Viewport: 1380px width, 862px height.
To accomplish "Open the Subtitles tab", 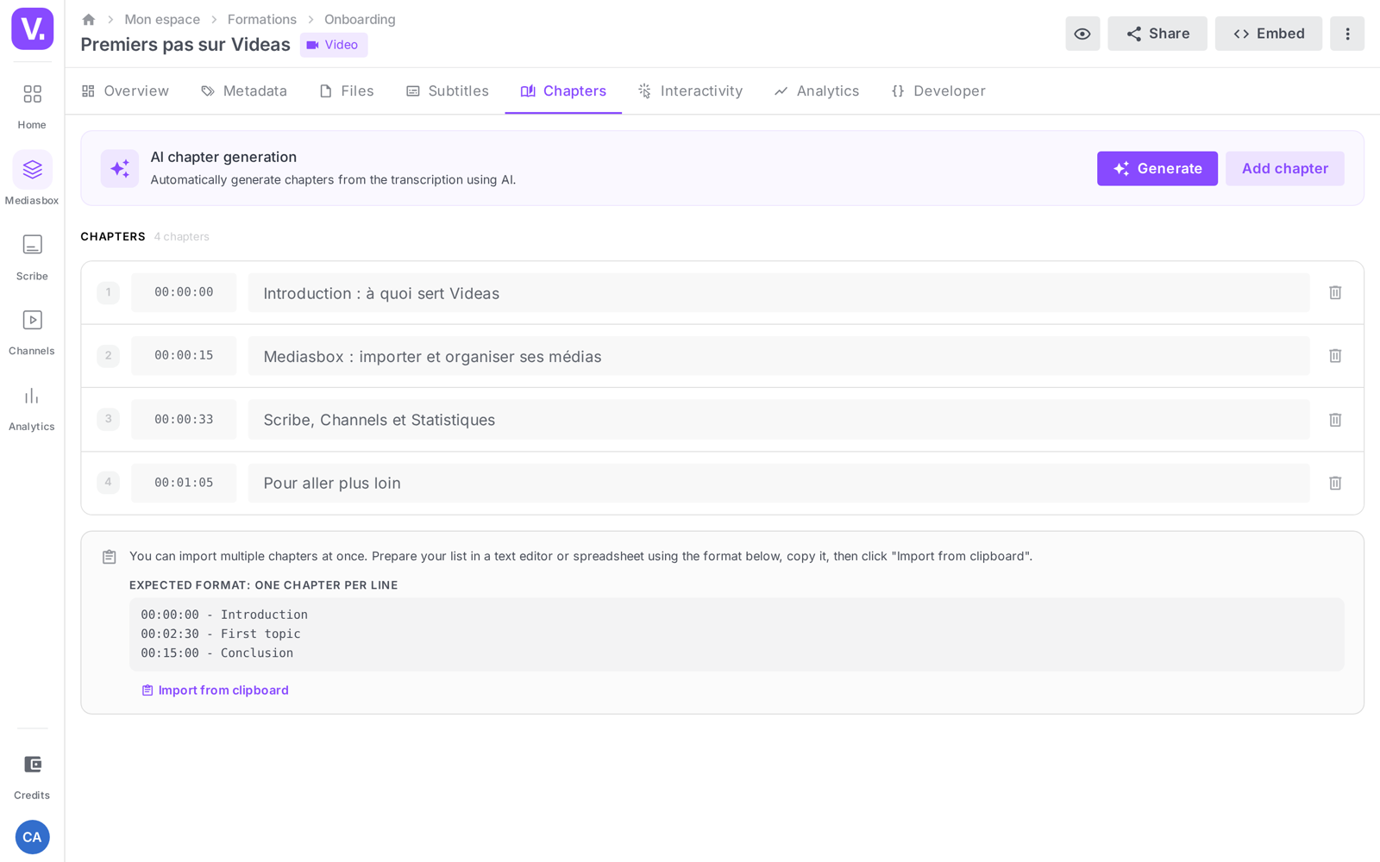I will click(x=448, y=91).
